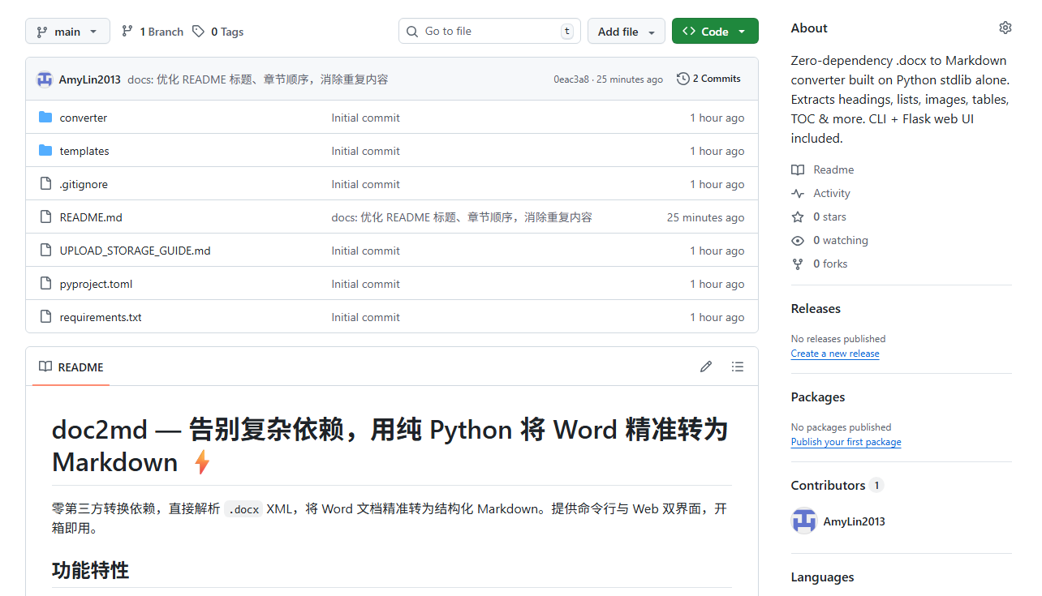The width and height of the screenshot is (1042, 596).
Task: Open the README outline list icon
Action: point(738,367)
